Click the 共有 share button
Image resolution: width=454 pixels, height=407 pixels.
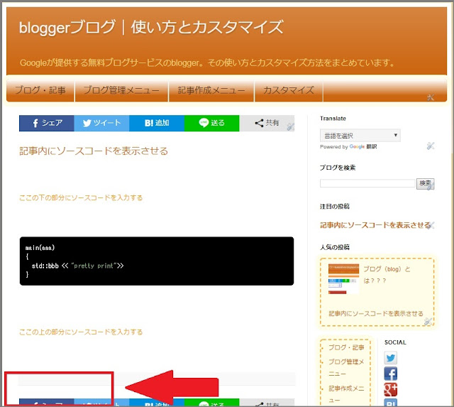click(267, 123)
